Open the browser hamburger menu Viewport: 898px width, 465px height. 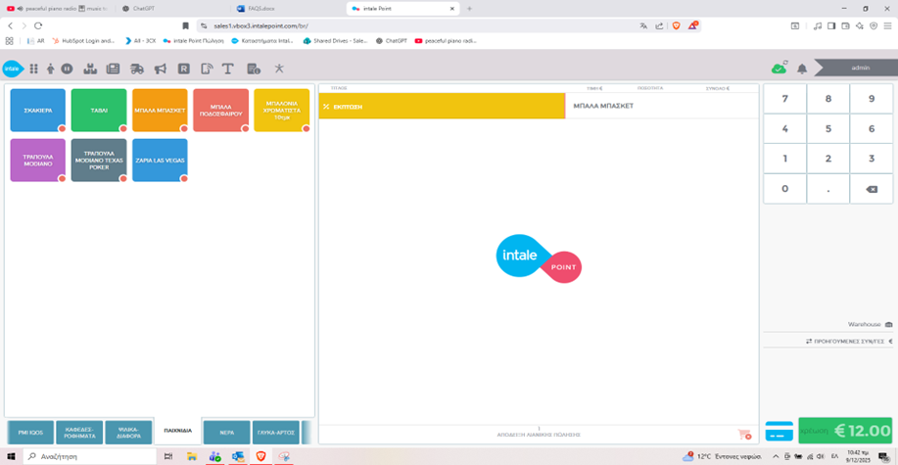887,25
